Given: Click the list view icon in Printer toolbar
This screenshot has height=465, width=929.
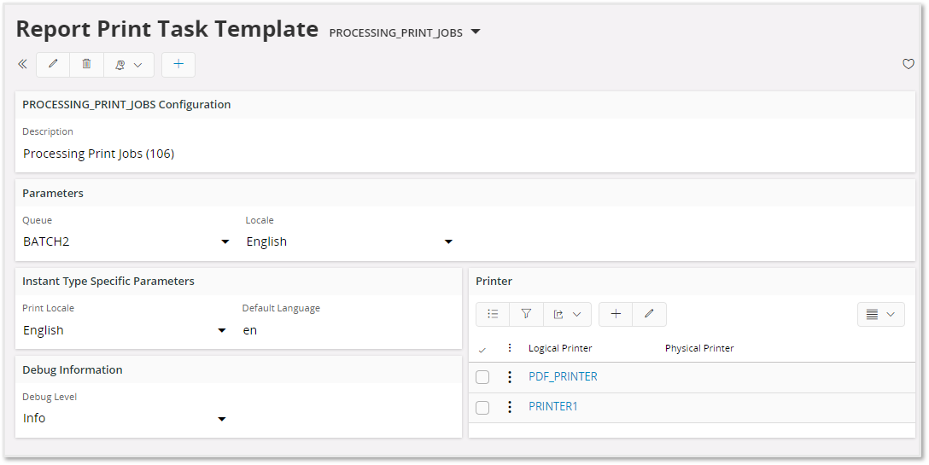Looking at the screenshot, I should (493, 314).
